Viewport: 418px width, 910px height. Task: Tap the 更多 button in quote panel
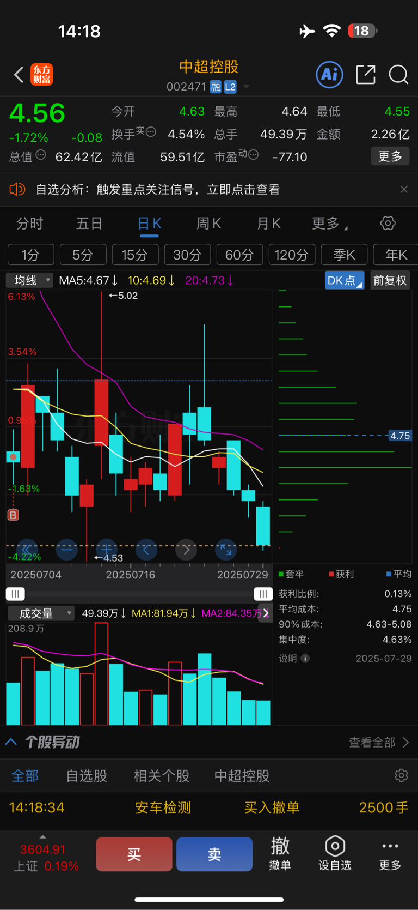pyautogui.click(x=390, y=156)
